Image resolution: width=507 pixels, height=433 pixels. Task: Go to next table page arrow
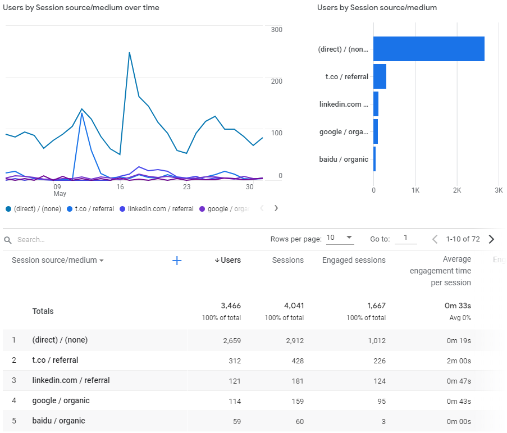click(x=491, y=239)
